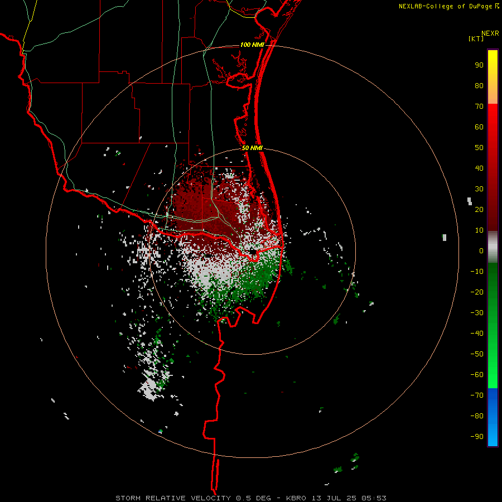The image size is (502, 502).
Task: Click the gray zero-velocity band of color bar
Action: (x=493, y=247)
